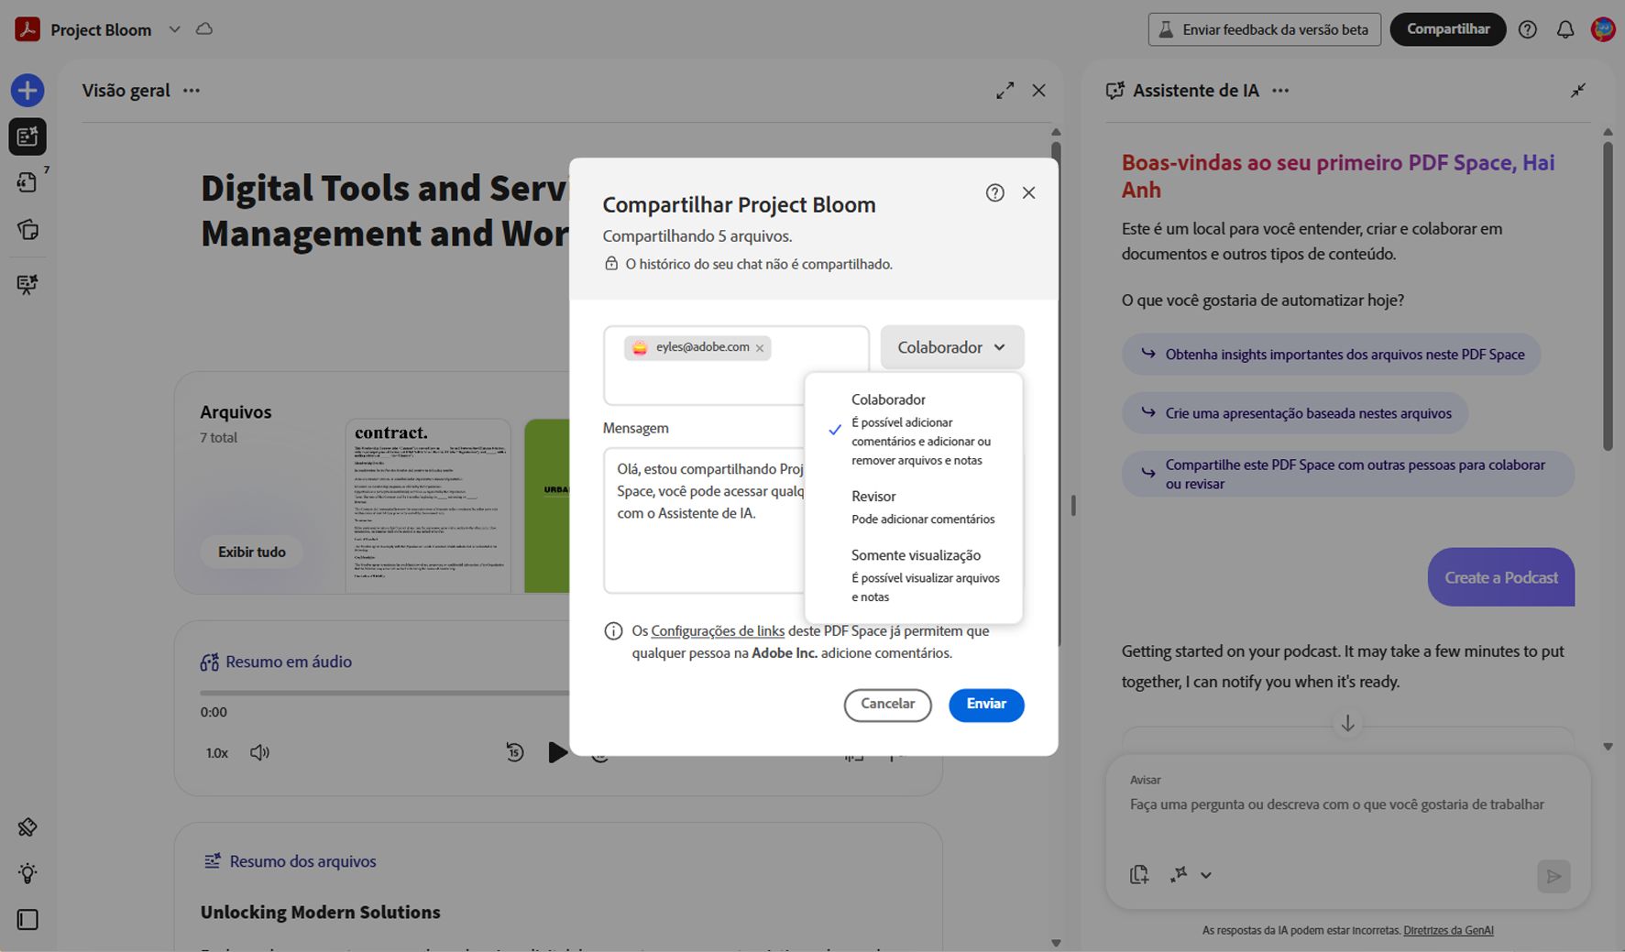Open the user profile avatar
This screenshot has width=1625, height=952.
click(1603, 29)
